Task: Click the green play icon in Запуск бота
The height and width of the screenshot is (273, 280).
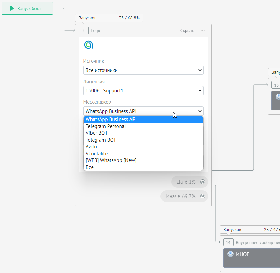Action: [12, 8]
